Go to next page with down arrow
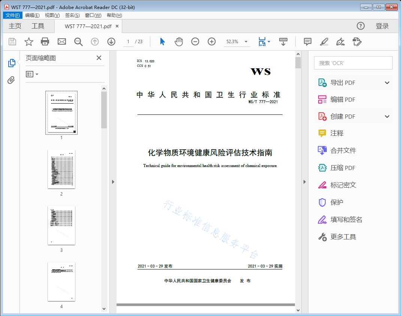The height and width of the screenshot is (316, 401). tap(111, 42)
